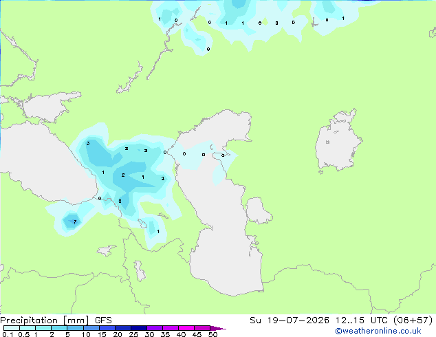Click the '10' legend scale label
The image size is (436, 337).
click(86, 334)
